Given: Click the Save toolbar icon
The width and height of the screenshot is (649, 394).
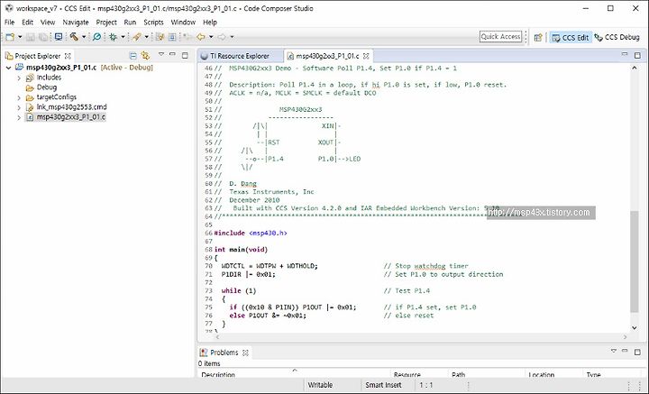Looking at the screenshot, I should pos(31,37).
